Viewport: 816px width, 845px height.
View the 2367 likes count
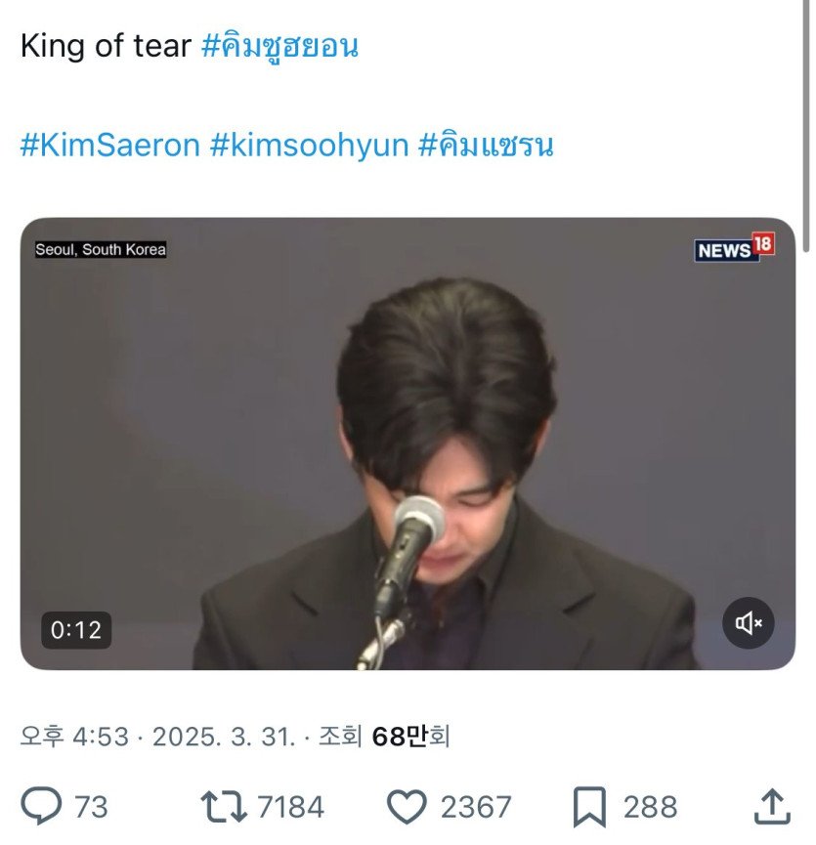tap(476, 807)
